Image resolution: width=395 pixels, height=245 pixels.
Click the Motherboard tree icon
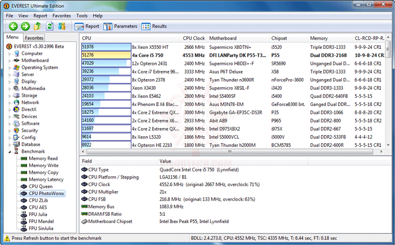(16, 60)
